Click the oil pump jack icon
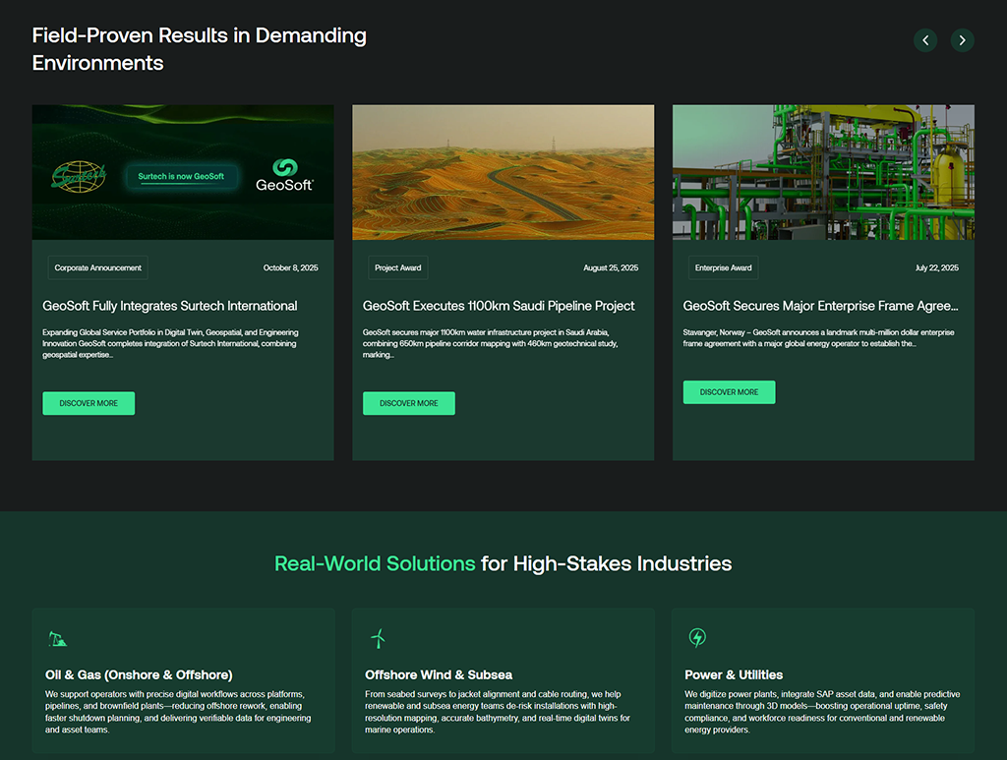This screenshot has width=1007, height=760. coord(58,639)
